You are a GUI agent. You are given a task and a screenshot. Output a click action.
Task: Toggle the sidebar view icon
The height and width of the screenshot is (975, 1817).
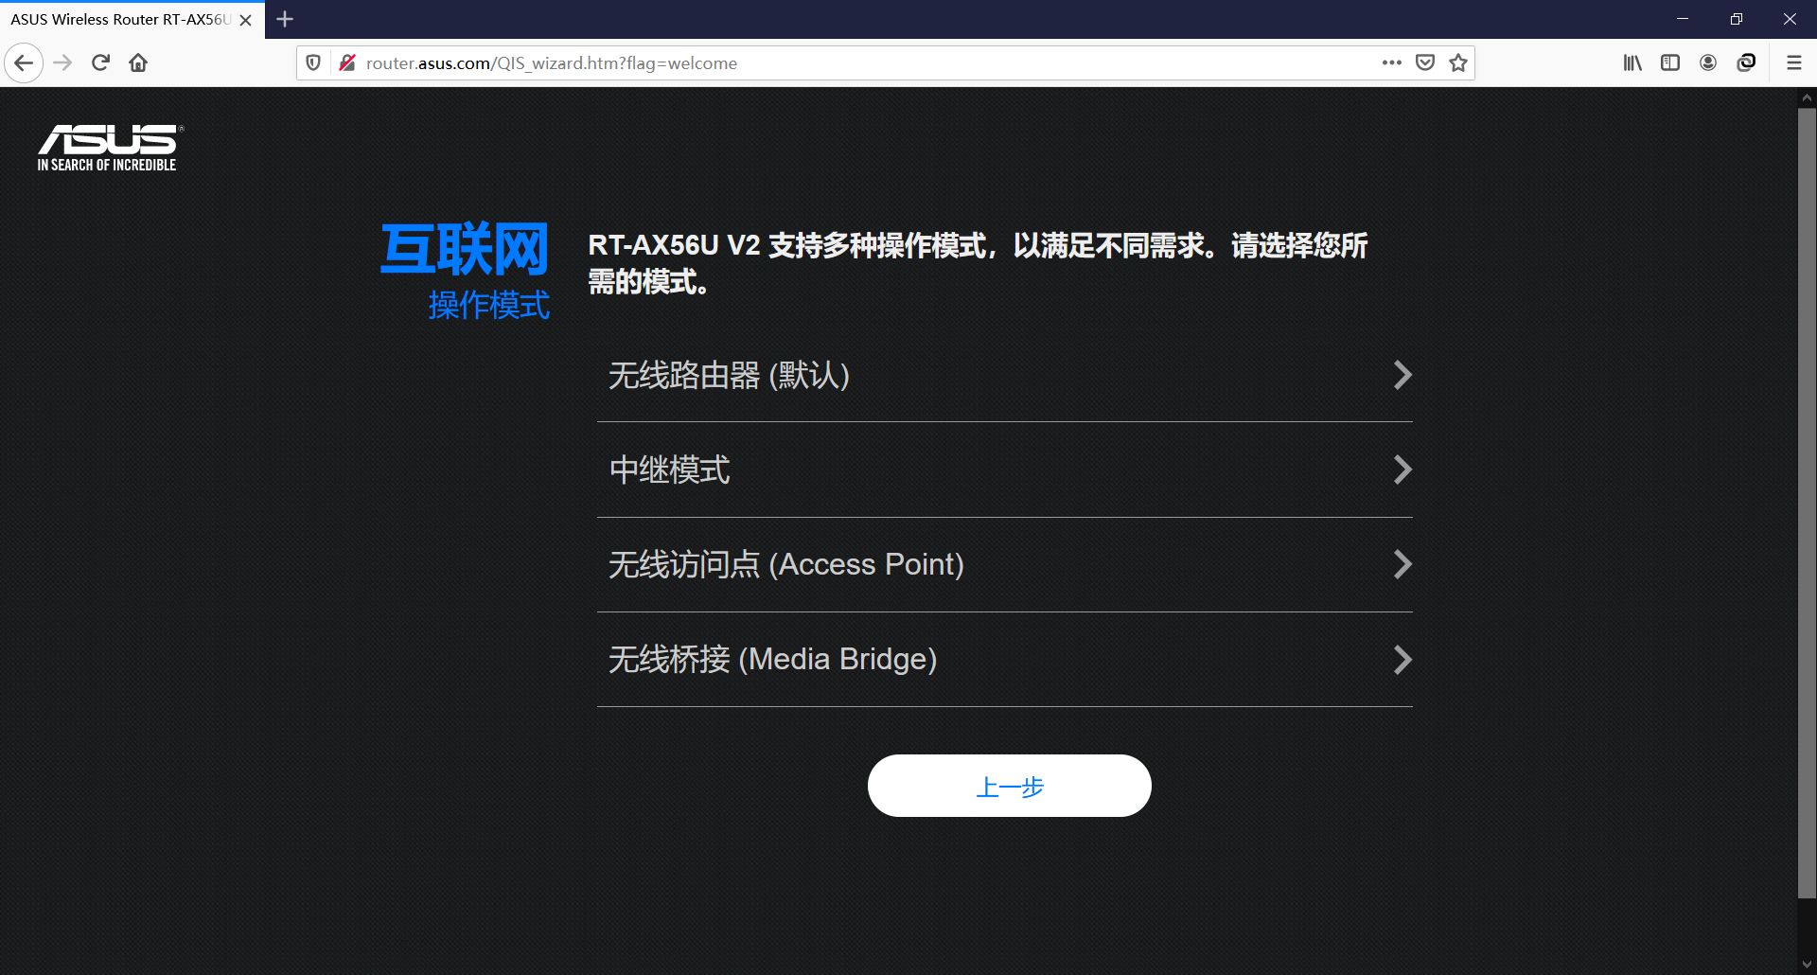click(1670, 63)
